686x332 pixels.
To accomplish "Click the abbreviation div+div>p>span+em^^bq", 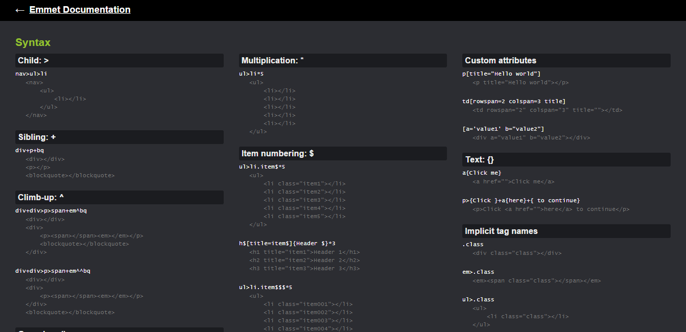I will coord(53,271).
